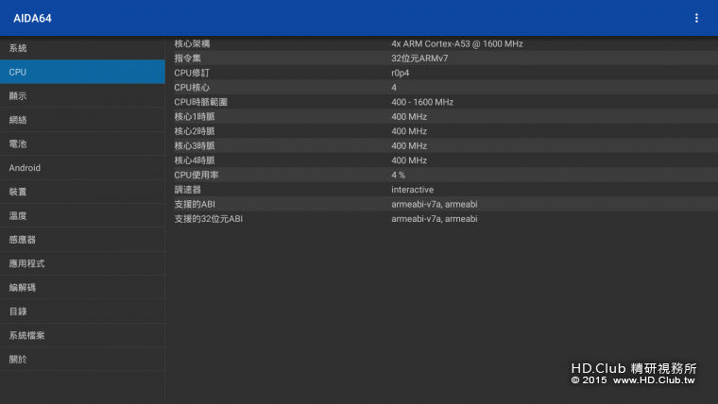Select the 支援的ABI row label
718x404 pixels.
(195, 205)
